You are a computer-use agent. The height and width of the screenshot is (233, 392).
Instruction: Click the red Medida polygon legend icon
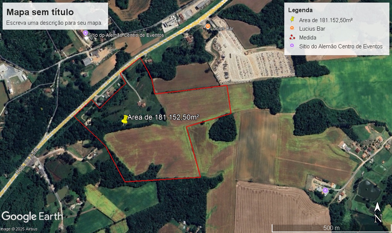click(292, 37)
